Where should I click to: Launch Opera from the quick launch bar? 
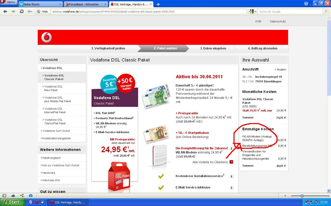click(37, 202)
